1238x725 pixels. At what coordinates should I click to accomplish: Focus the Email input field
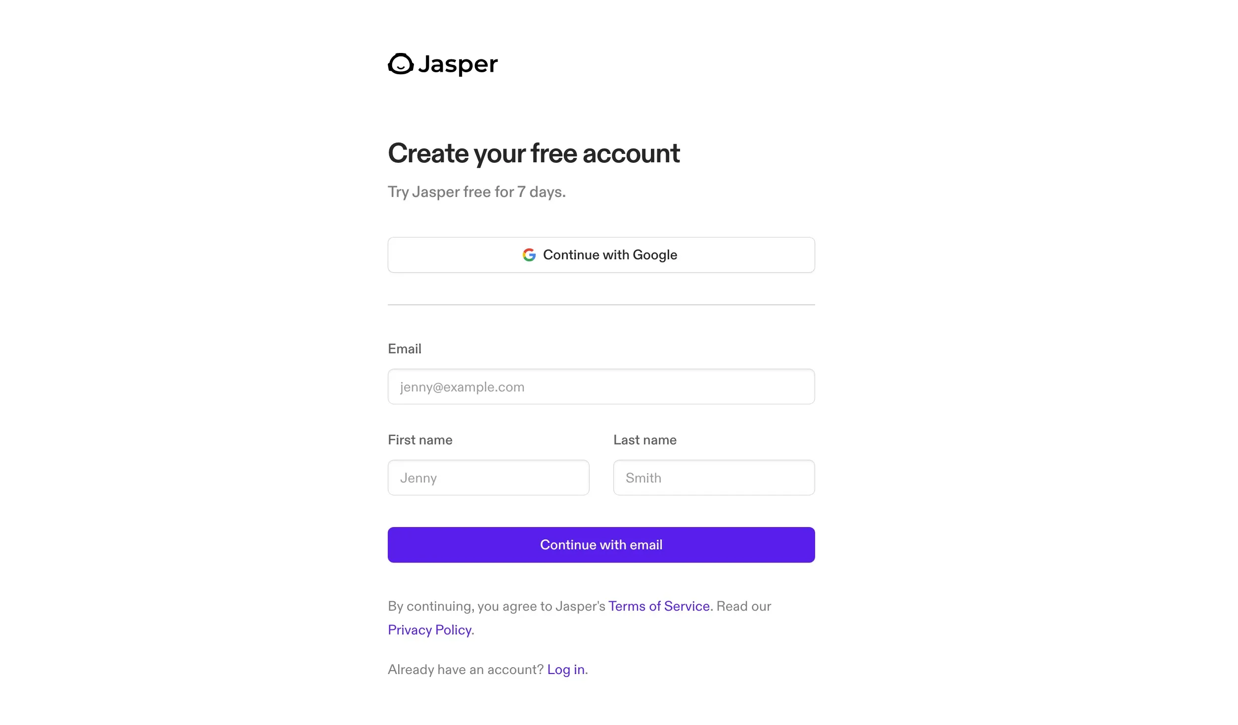[601, 387]
